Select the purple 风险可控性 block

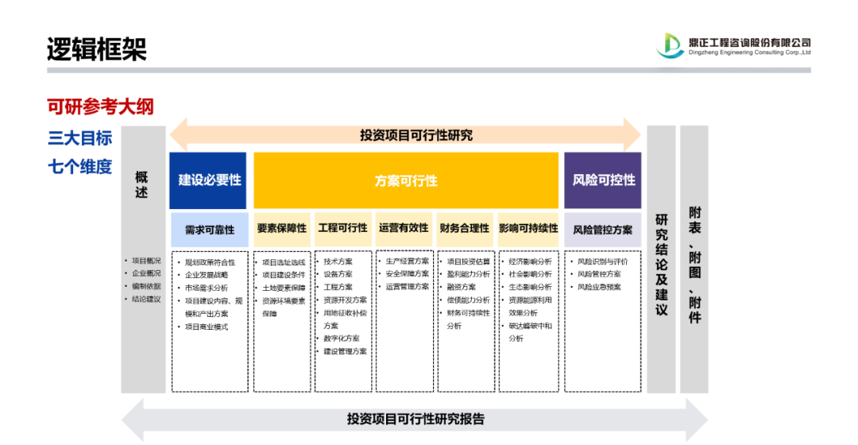click(x=603, y=180)
